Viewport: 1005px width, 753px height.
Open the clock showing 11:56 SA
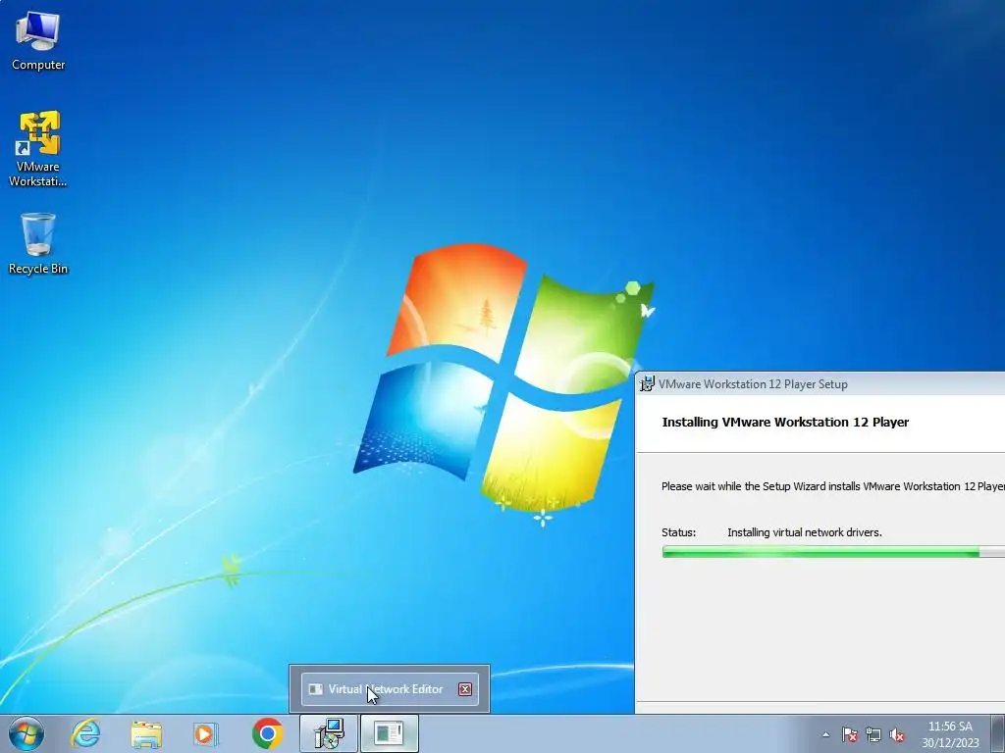[950, 734]
